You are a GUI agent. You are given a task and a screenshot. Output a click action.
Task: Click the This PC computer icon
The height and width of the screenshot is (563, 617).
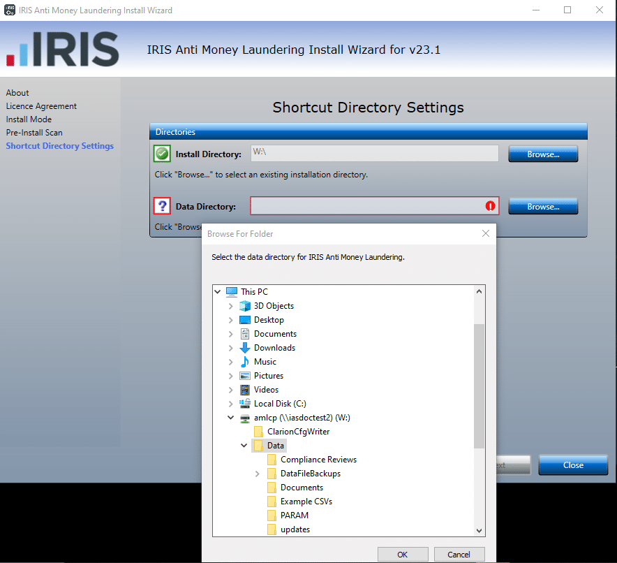[232, 292]
